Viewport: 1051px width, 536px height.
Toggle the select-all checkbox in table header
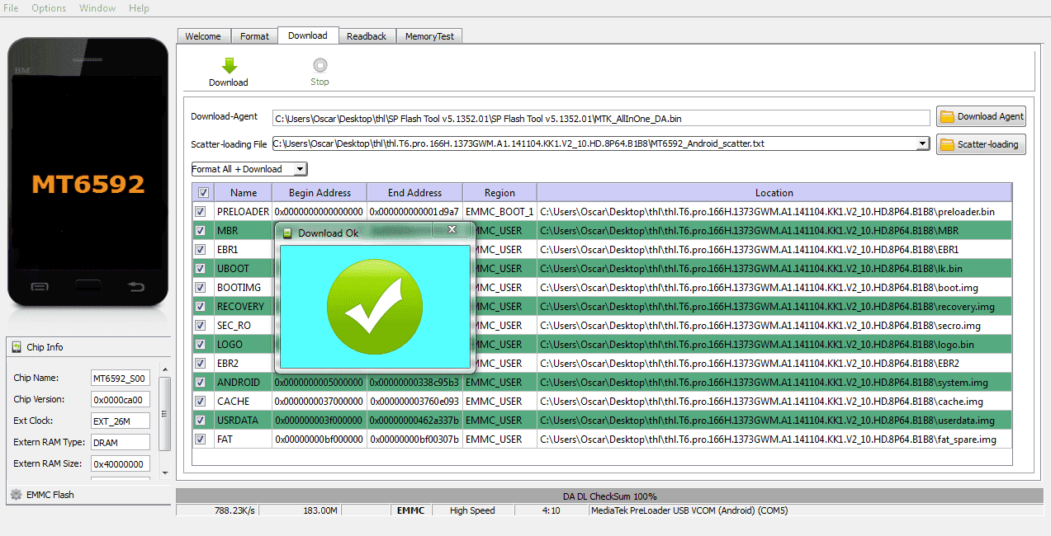(x=203, y=193)
